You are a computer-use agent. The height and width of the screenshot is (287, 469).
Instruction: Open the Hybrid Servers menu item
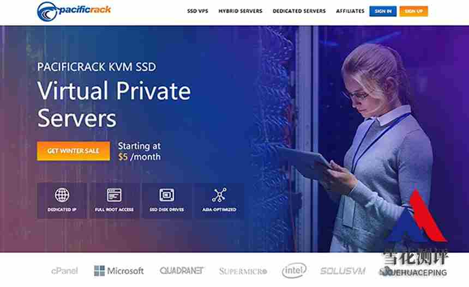click(x=240, y=11)
